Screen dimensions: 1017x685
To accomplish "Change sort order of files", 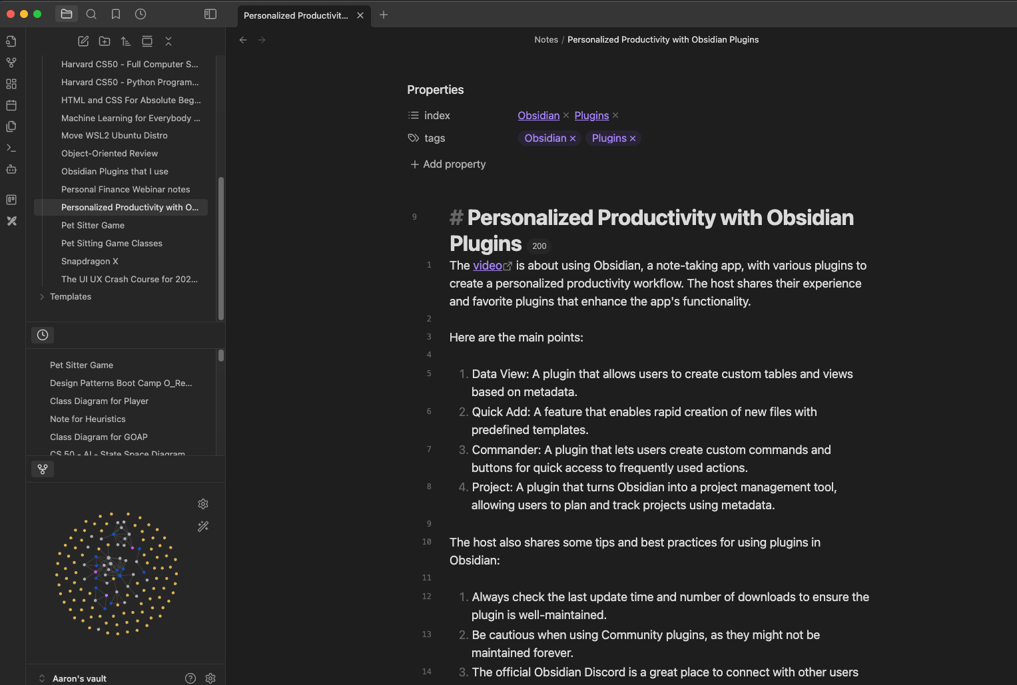I will coord(126,41).
